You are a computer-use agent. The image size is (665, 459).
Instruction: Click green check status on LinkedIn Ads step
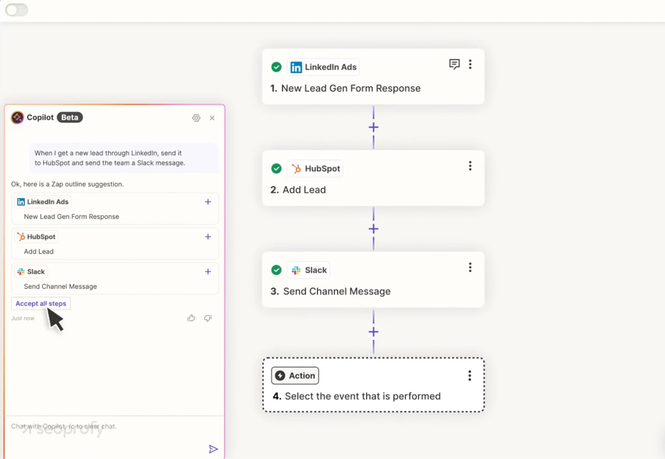pos(276,67)
